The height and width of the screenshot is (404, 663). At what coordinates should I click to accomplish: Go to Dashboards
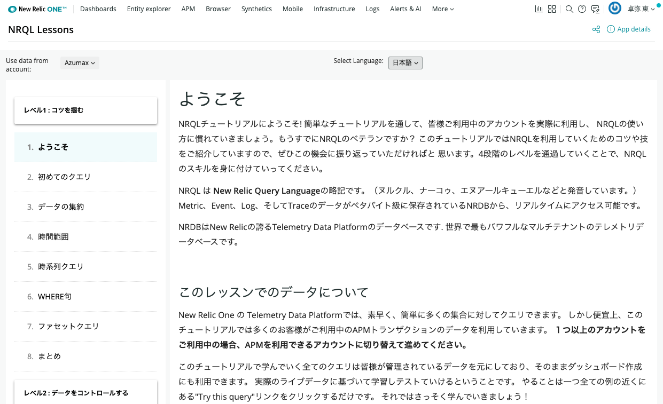tap(98, 9)
